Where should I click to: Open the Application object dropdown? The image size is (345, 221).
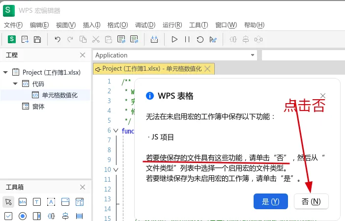click(253, 55)
